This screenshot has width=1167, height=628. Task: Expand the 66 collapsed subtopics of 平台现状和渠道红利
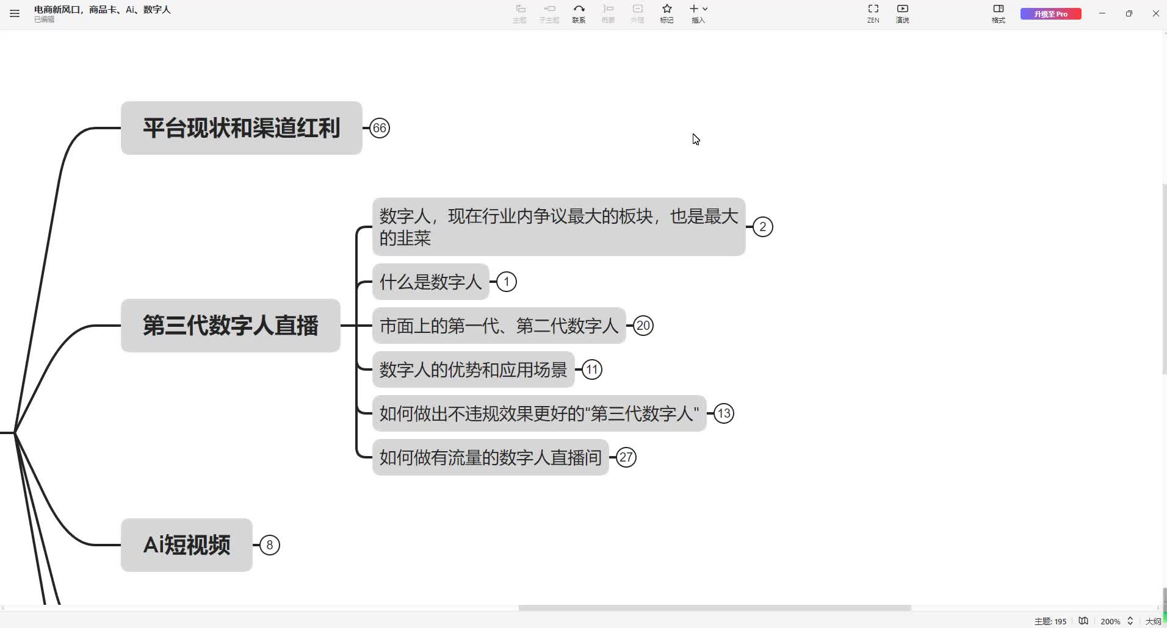[x=380, y=128]
